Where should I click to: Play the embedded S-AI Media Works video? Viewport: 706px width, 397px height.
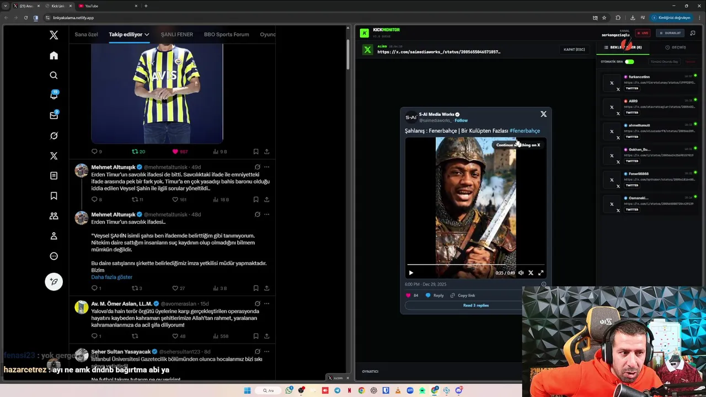coord(411,273)
